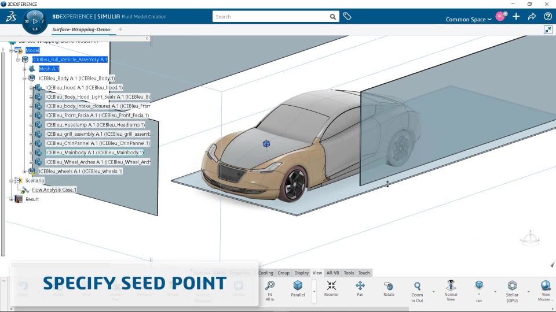Image resolution: width=556 pixels, height=312 pixels.
Task: Click the Normal View icon
Action: [451, 285]
